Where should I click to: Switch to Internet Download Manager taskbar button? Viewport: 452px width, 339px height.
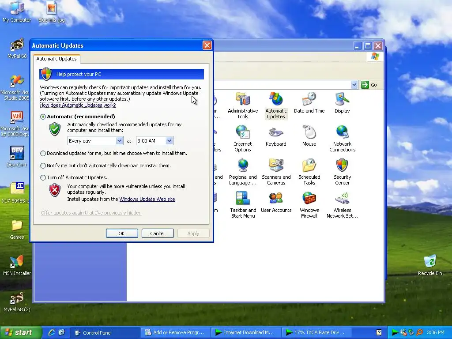click(246, 333)
